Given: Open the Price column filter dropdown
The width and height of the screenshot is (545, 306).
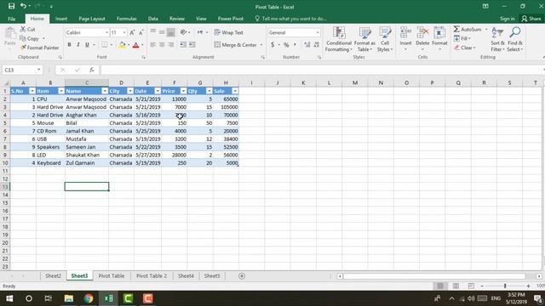Looking at the screenshot, I should (183, 91).
